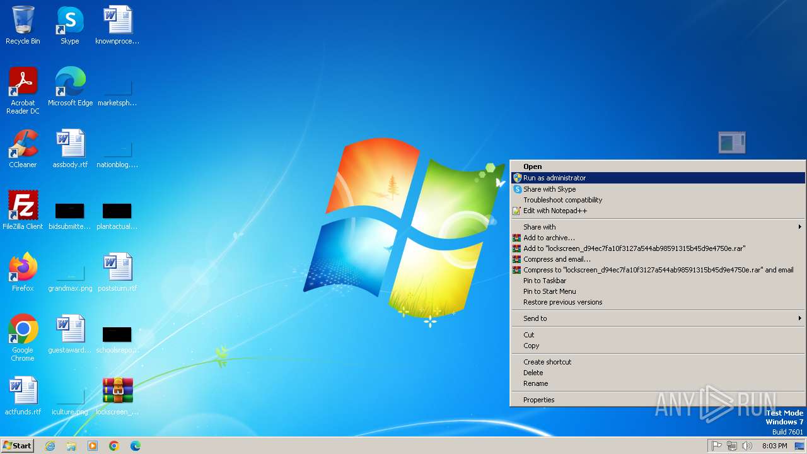Open the Recycle Bin desktop icon
Viewport: 807px width, 454px height.
click(23, 25)
